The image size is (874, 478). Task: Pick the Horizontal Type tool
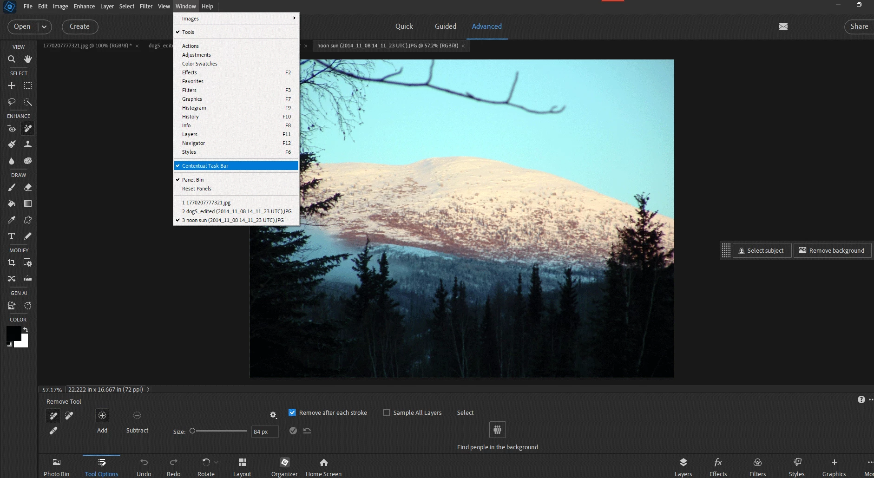12,236
